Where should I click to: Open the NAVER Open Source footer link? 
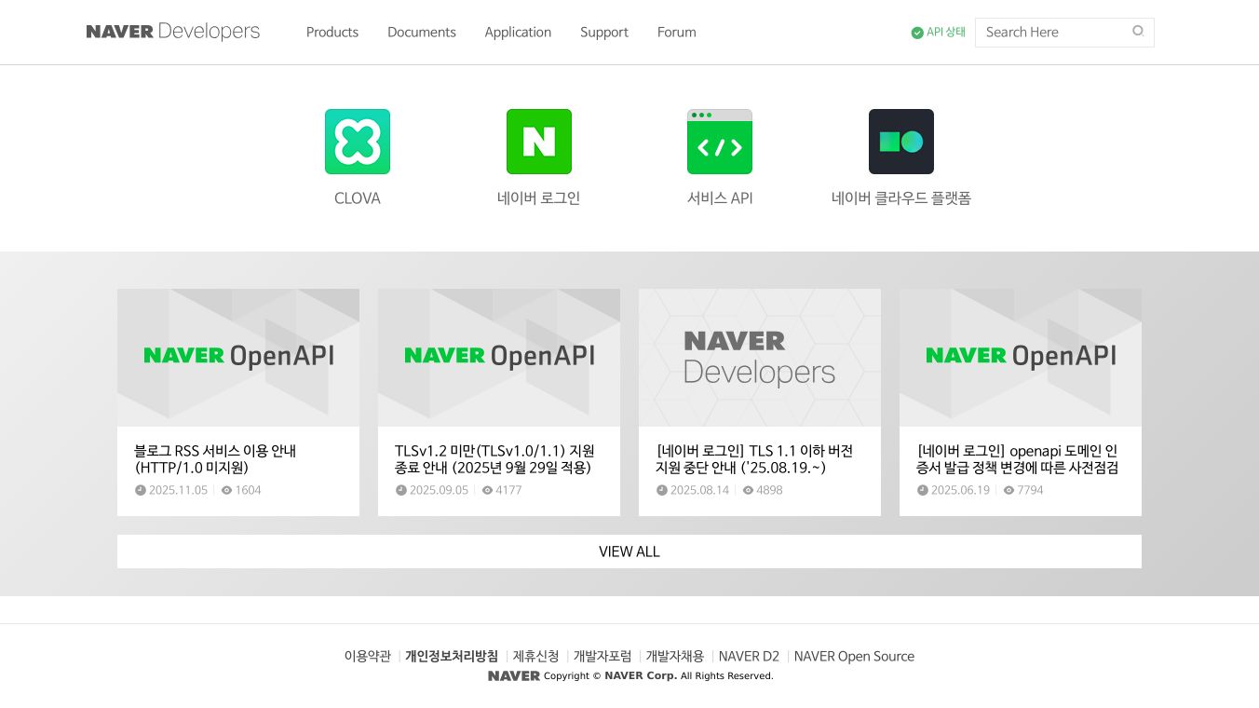[854, 656]
